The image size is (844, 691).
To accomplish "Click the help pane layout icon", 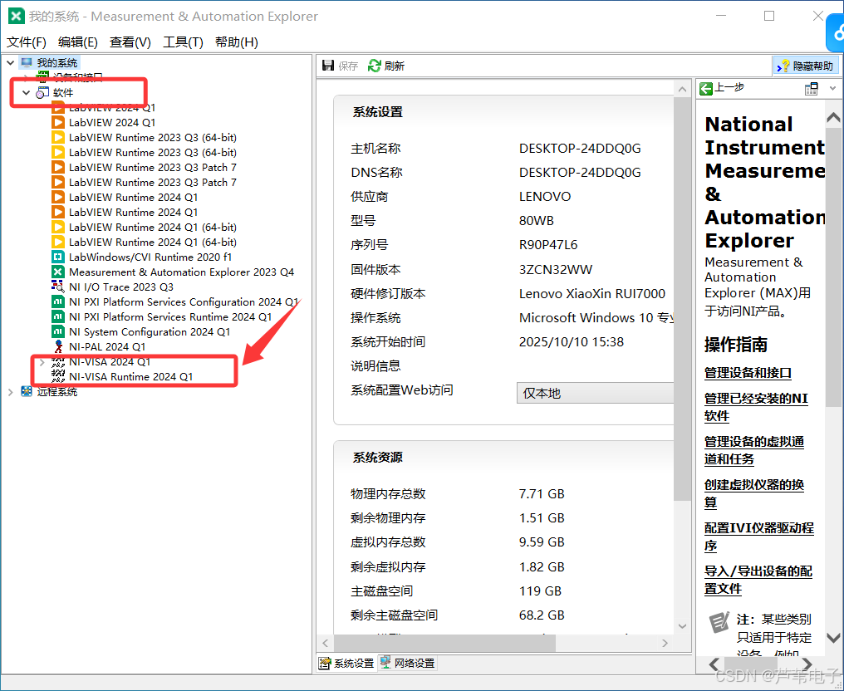I will point(811,89).
